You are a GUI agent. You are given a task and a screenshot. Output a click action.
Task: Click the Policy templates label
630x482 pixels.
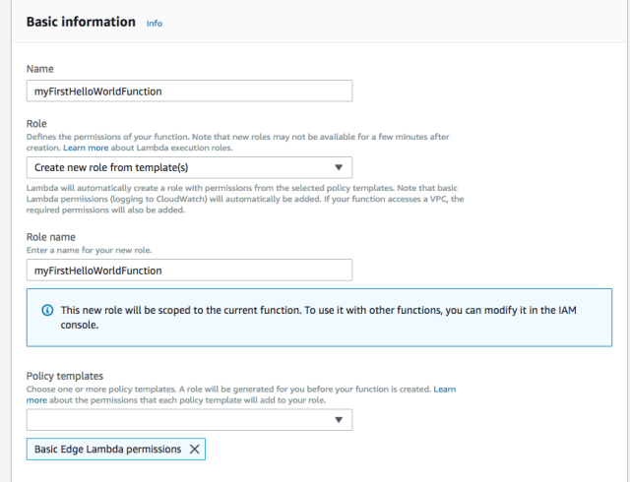point(67,377)
